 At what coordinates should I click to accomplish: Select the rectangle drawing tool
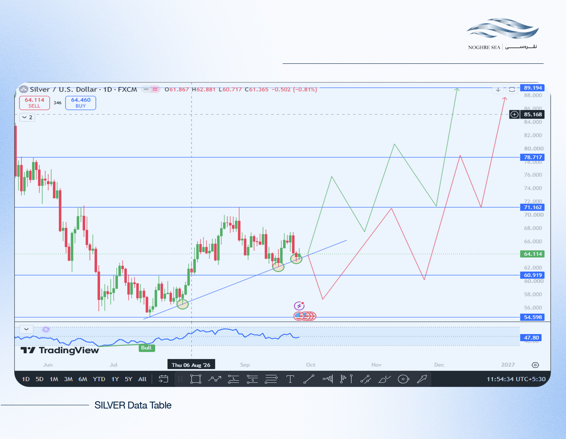tap(196, 379)
